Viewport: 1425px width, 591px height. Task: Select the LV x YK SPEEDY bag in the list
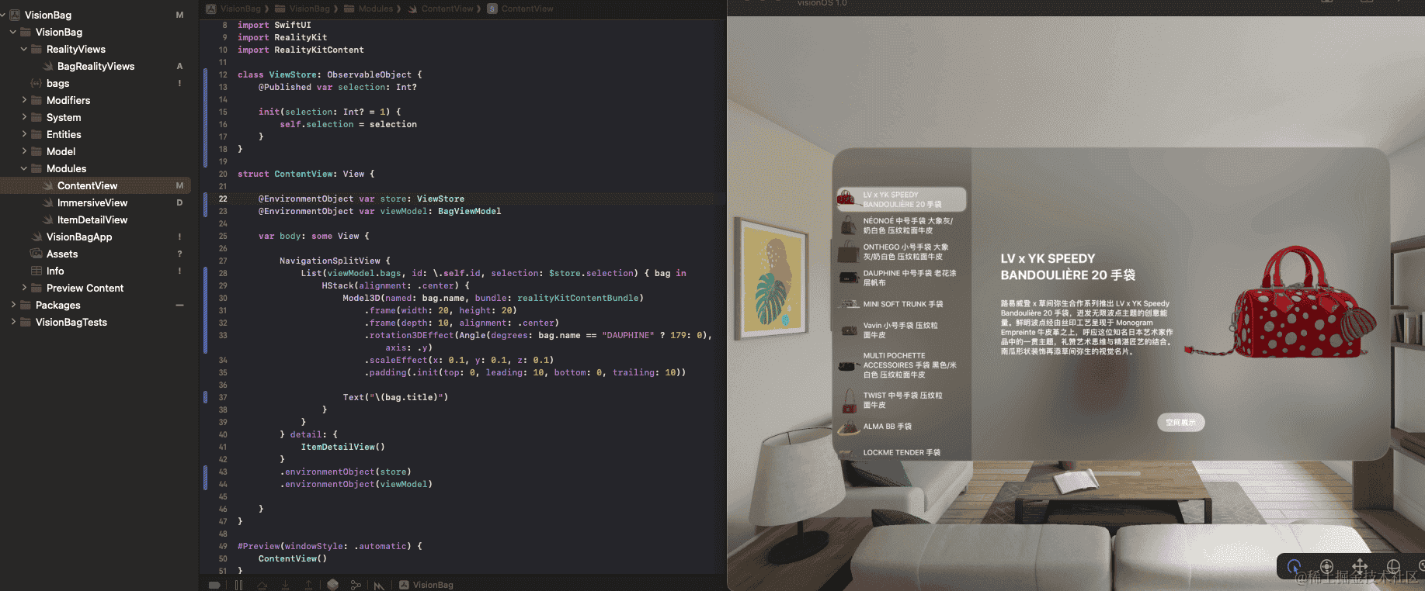tap(902, 199)
